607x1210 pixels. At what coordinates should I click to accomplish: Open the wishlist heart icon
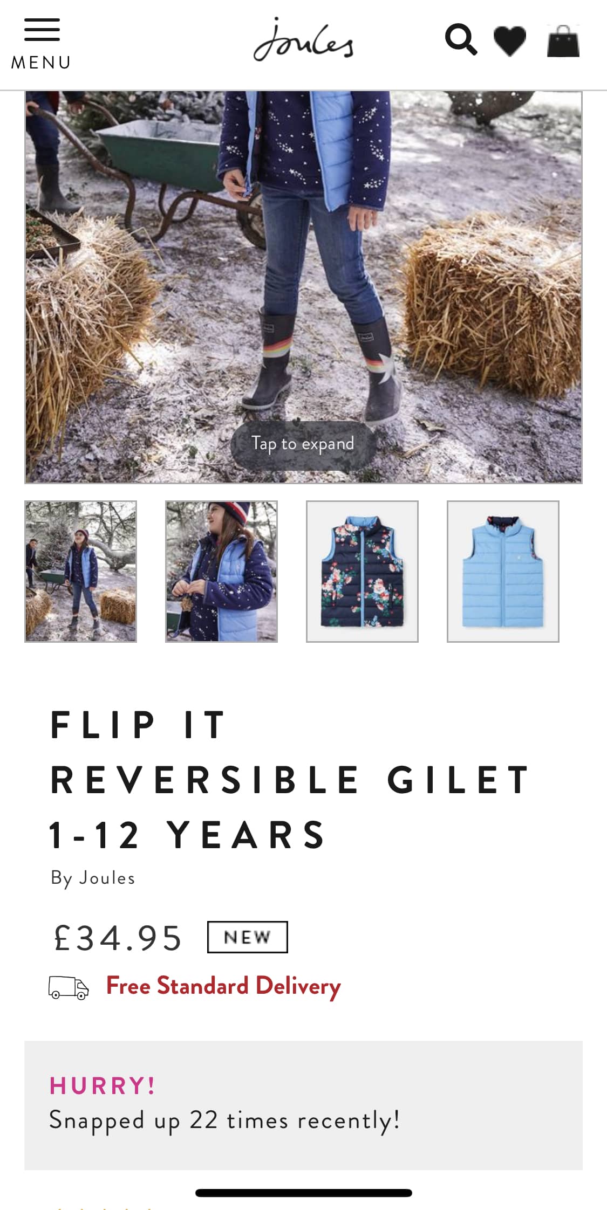click(510, 41)
